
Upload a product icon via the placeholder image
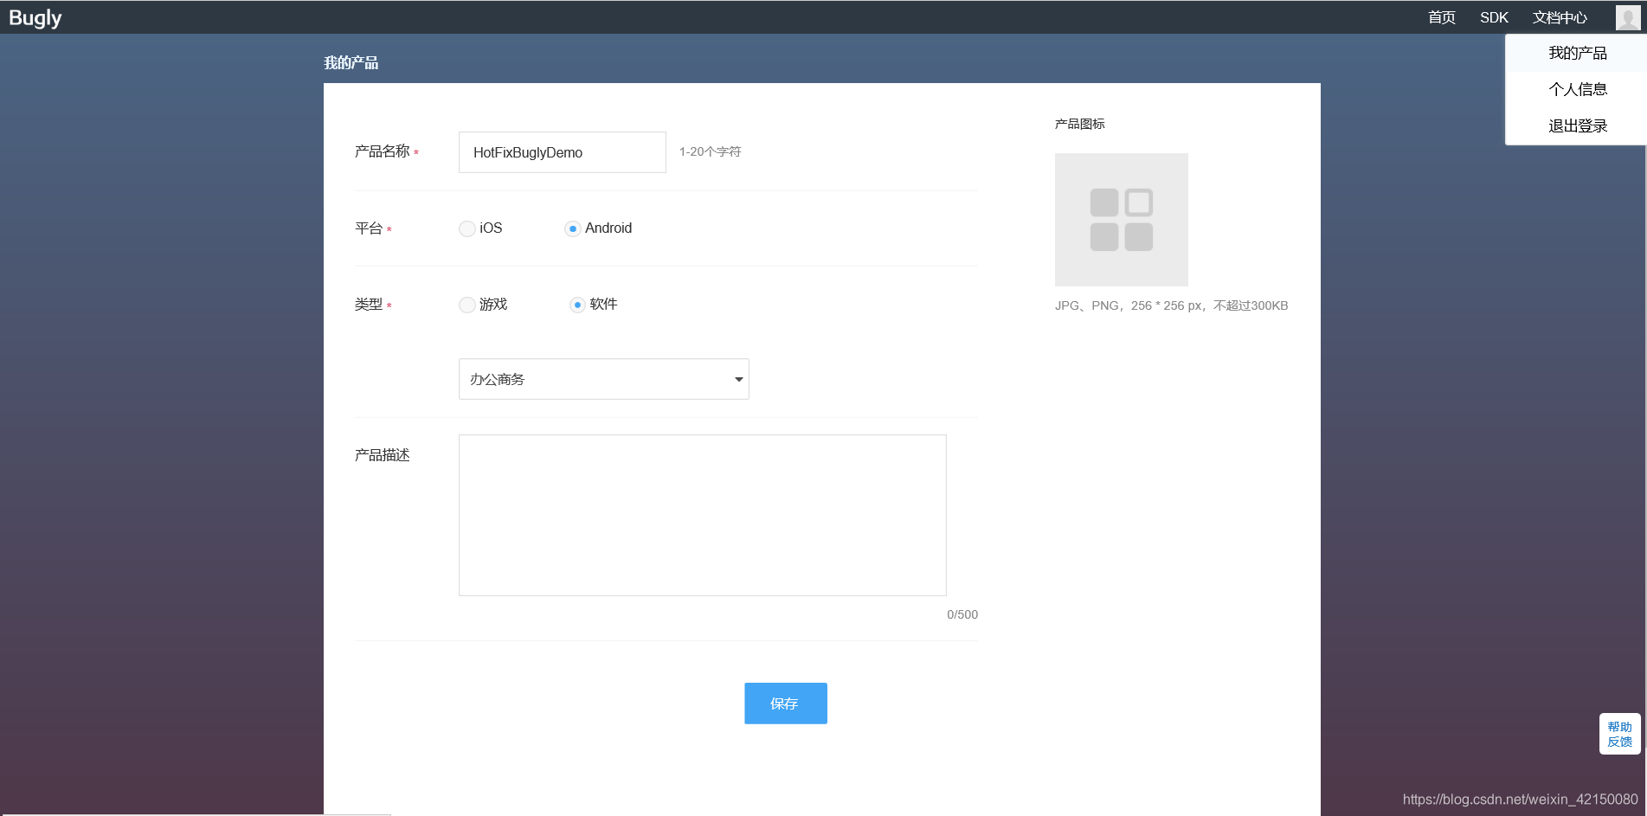pos(1121,220)
